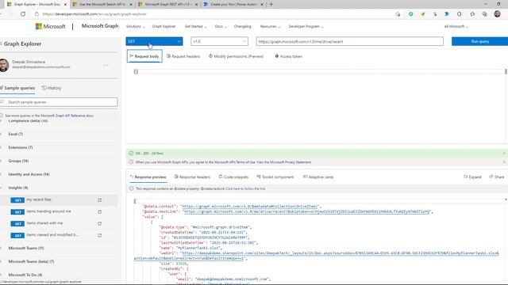Expand the Developer Program header menu
Viewport: 508px width, 285px height.
[306, 26]
